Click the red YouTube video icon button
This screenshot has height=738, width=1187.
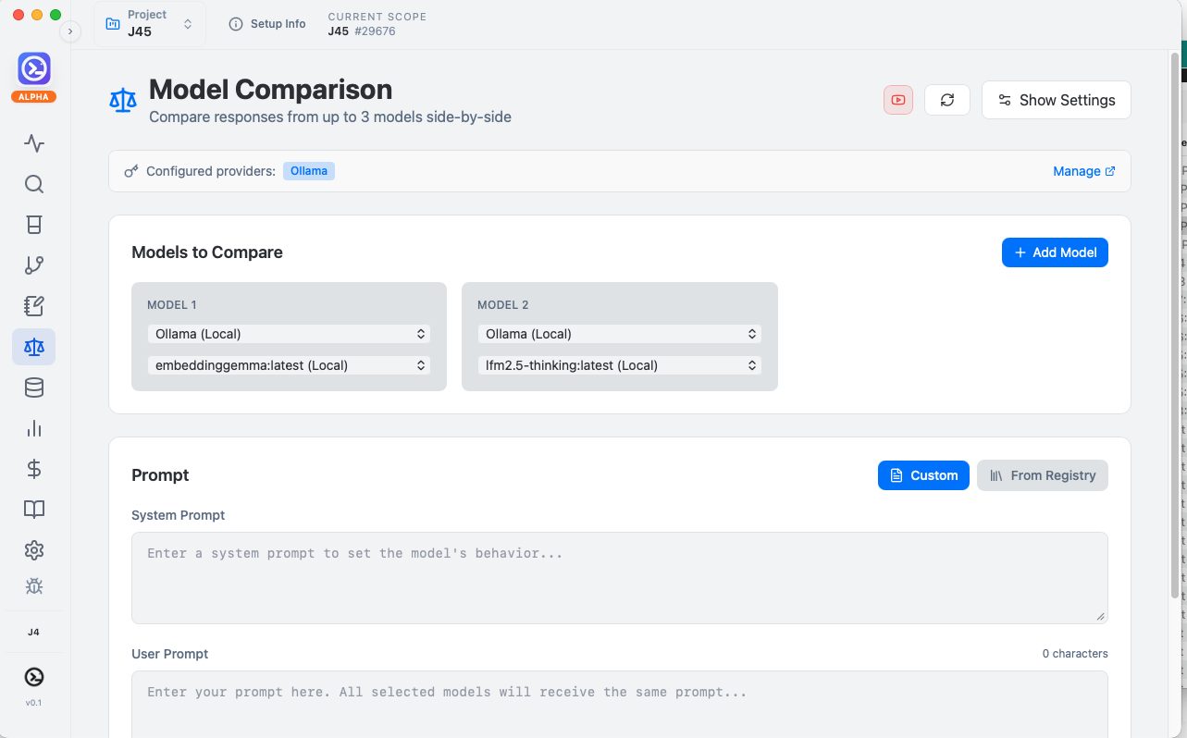pyautogui.click(x=898, y=100)
